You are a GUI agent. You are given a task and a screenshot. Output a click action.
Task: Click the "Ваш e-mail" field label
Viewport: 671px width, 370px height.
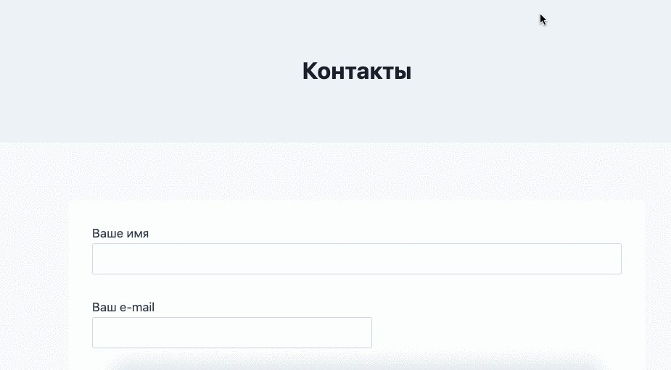click(x=123, y=307)
